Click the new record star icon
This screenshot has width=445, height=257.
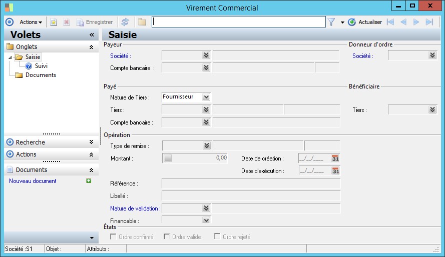[54, 22]
